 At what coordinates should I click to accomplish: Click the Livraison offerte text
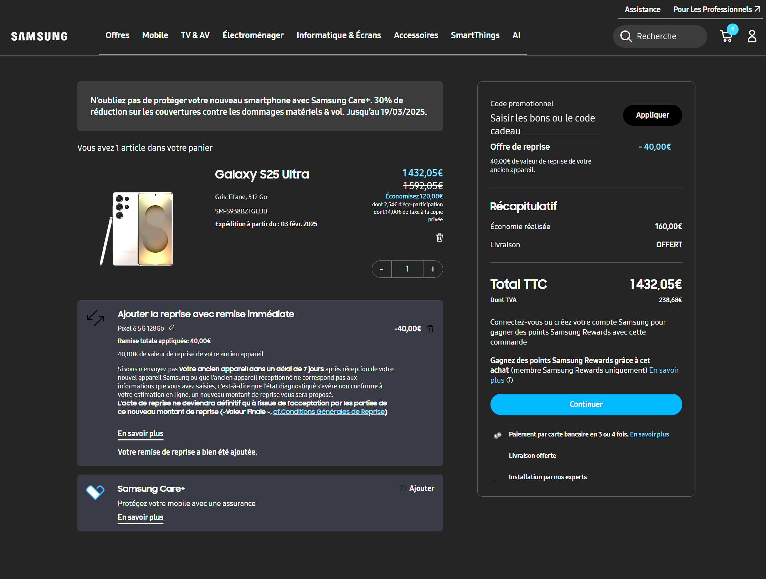point(532,456)
